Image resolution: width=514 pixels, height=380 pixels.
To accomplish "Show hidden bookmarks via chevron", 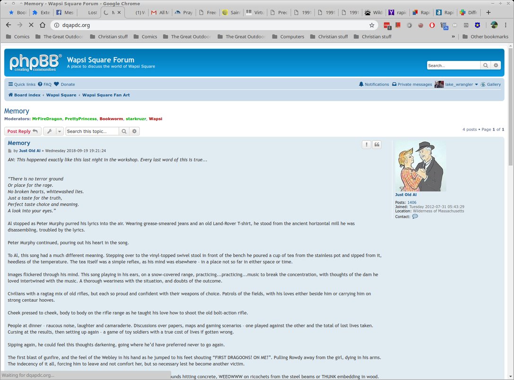I will point(454,36).
